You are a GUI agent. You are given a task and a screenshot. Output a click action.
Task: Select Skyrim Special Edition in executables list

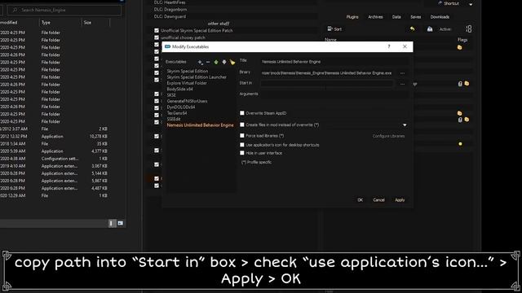[187, 71]
